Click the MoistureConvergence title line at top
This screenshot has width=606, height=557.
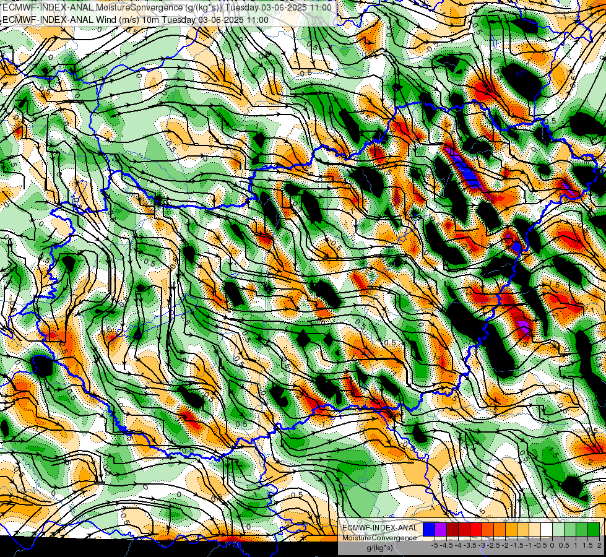(167, 7)
